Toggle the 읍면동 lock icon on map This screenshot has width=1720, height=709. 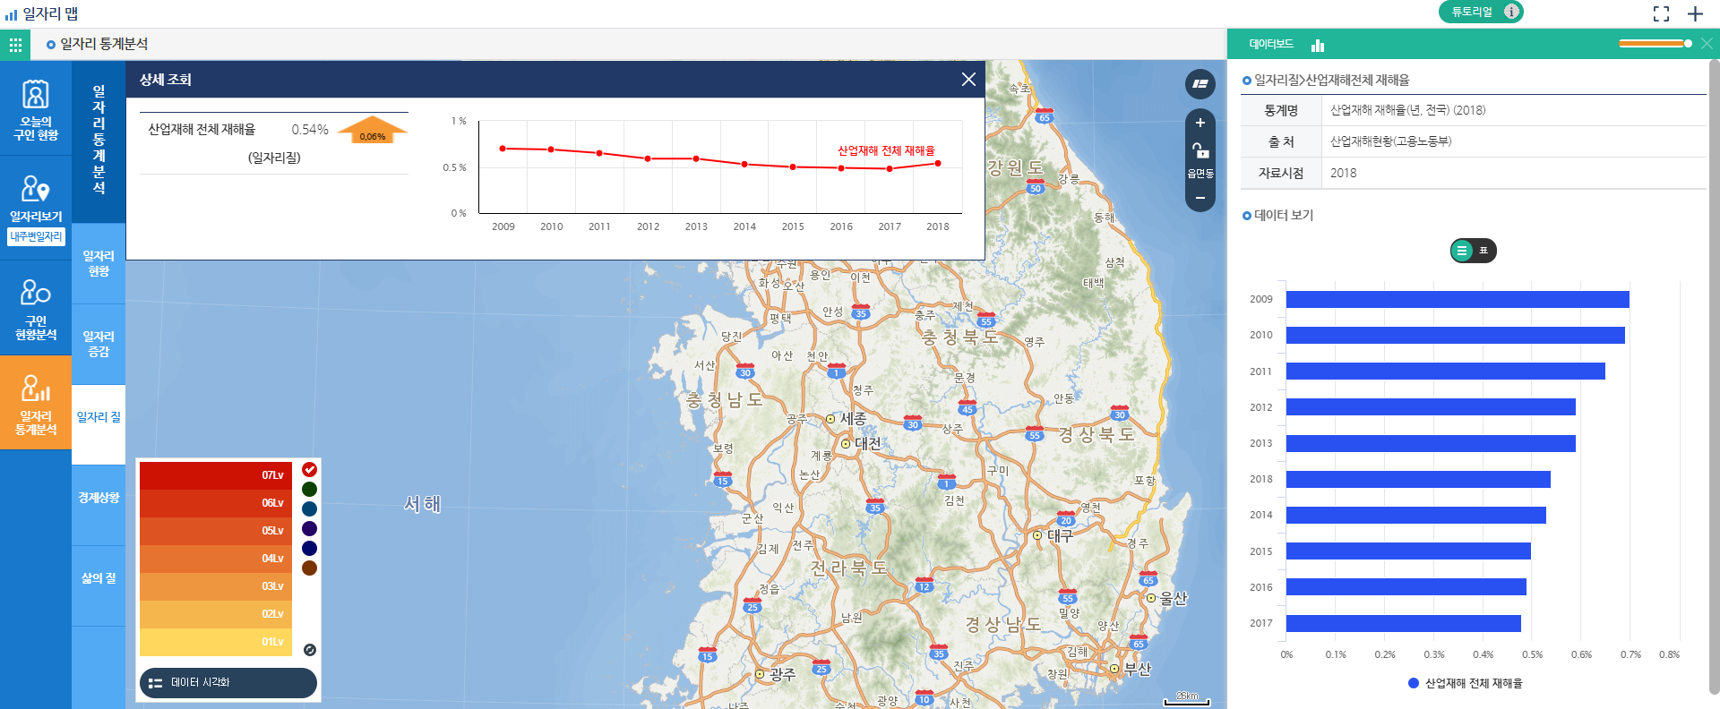tap(1200, 151)
